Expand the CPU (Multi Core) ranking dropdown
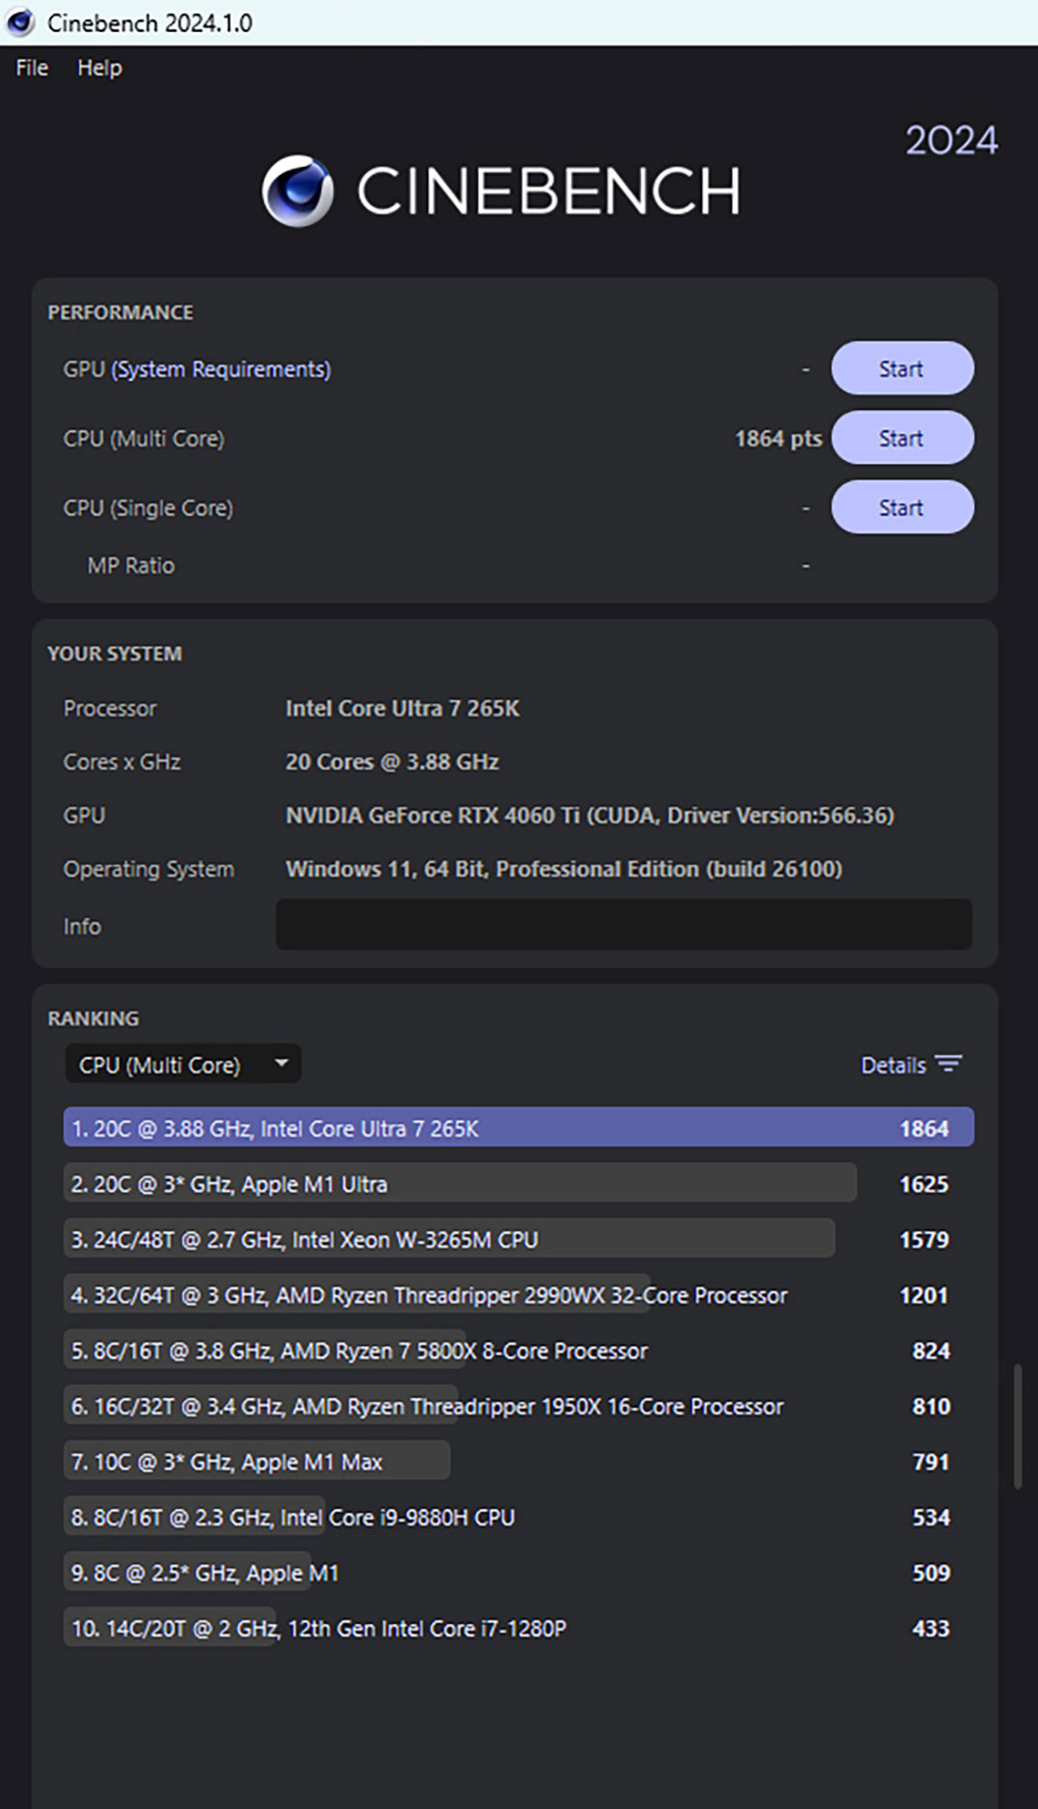The image size is (1038, 1809). (x=160, y=1065)
